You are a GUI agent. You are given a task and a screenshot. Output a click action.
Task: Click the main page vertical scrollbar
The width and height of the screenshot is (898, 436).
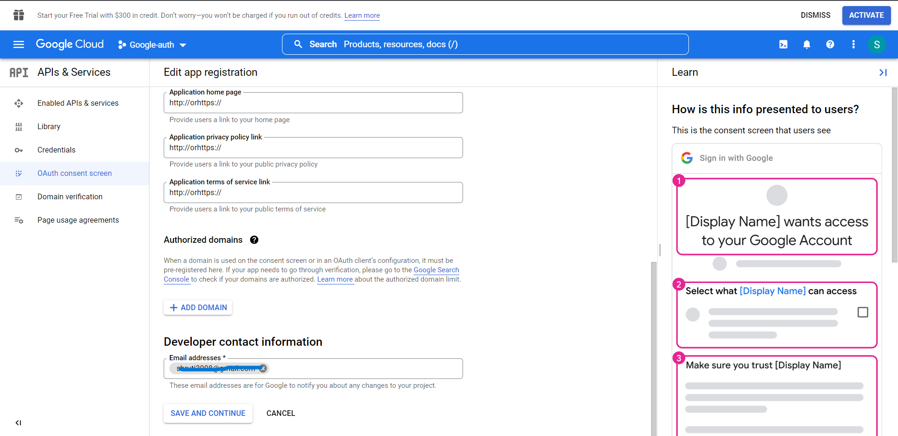653,346
